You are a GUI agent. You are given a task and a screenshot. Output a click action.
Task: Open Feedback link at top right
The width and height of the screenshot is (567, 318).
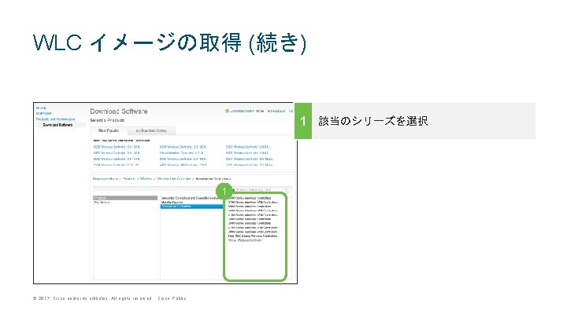[276, 111]
